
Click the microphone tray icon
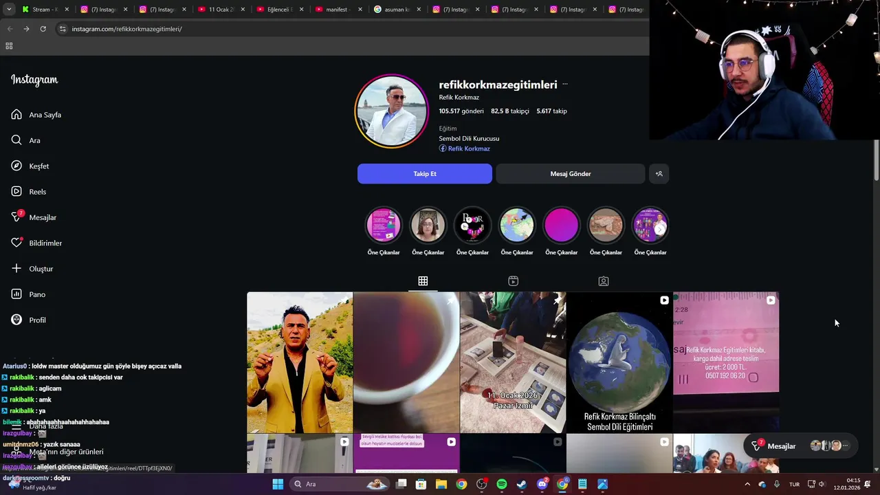click(777, 484)
